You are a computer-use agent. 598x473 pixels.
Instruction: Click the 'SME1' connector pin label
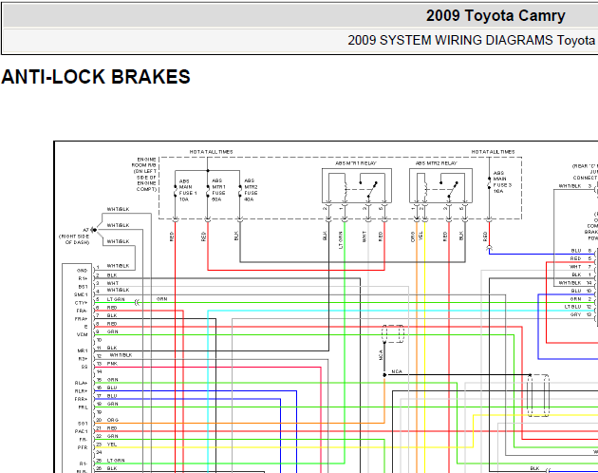pyautogui.click(x=81, y=294)
